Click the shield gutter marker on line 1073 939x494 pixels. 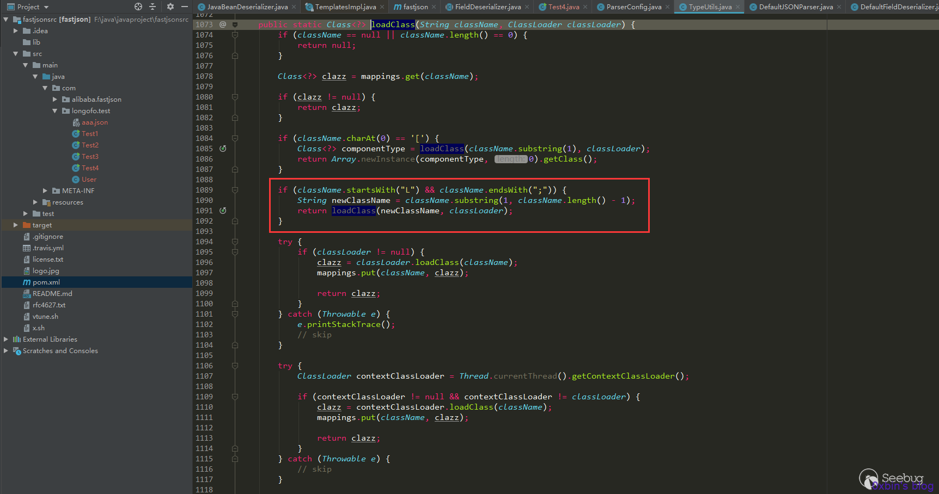[x=235, y=24]
